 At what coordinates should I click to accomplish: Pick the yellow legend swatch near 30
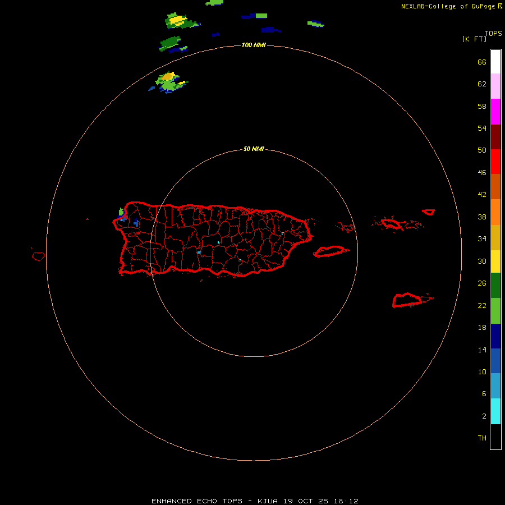click(x=495, y=261)
